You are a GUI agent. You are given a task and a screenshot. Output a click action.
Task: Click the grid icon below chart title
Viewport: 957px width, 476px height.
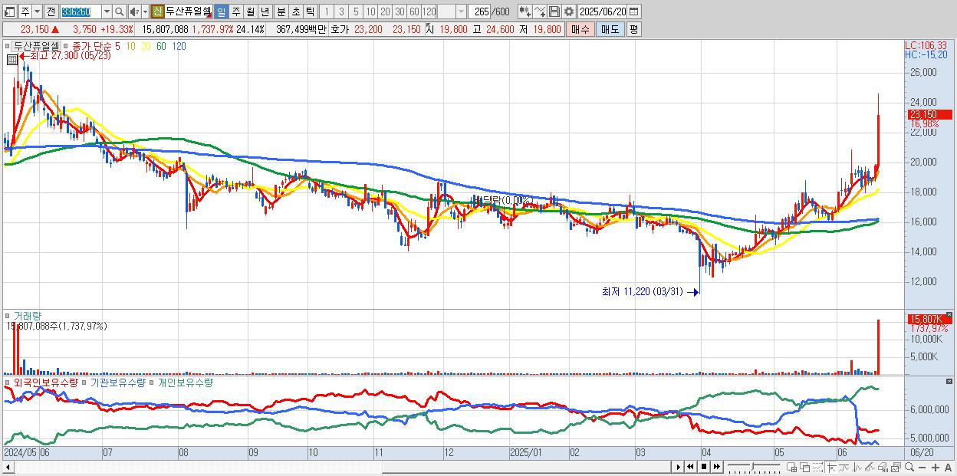coord(12,60)
